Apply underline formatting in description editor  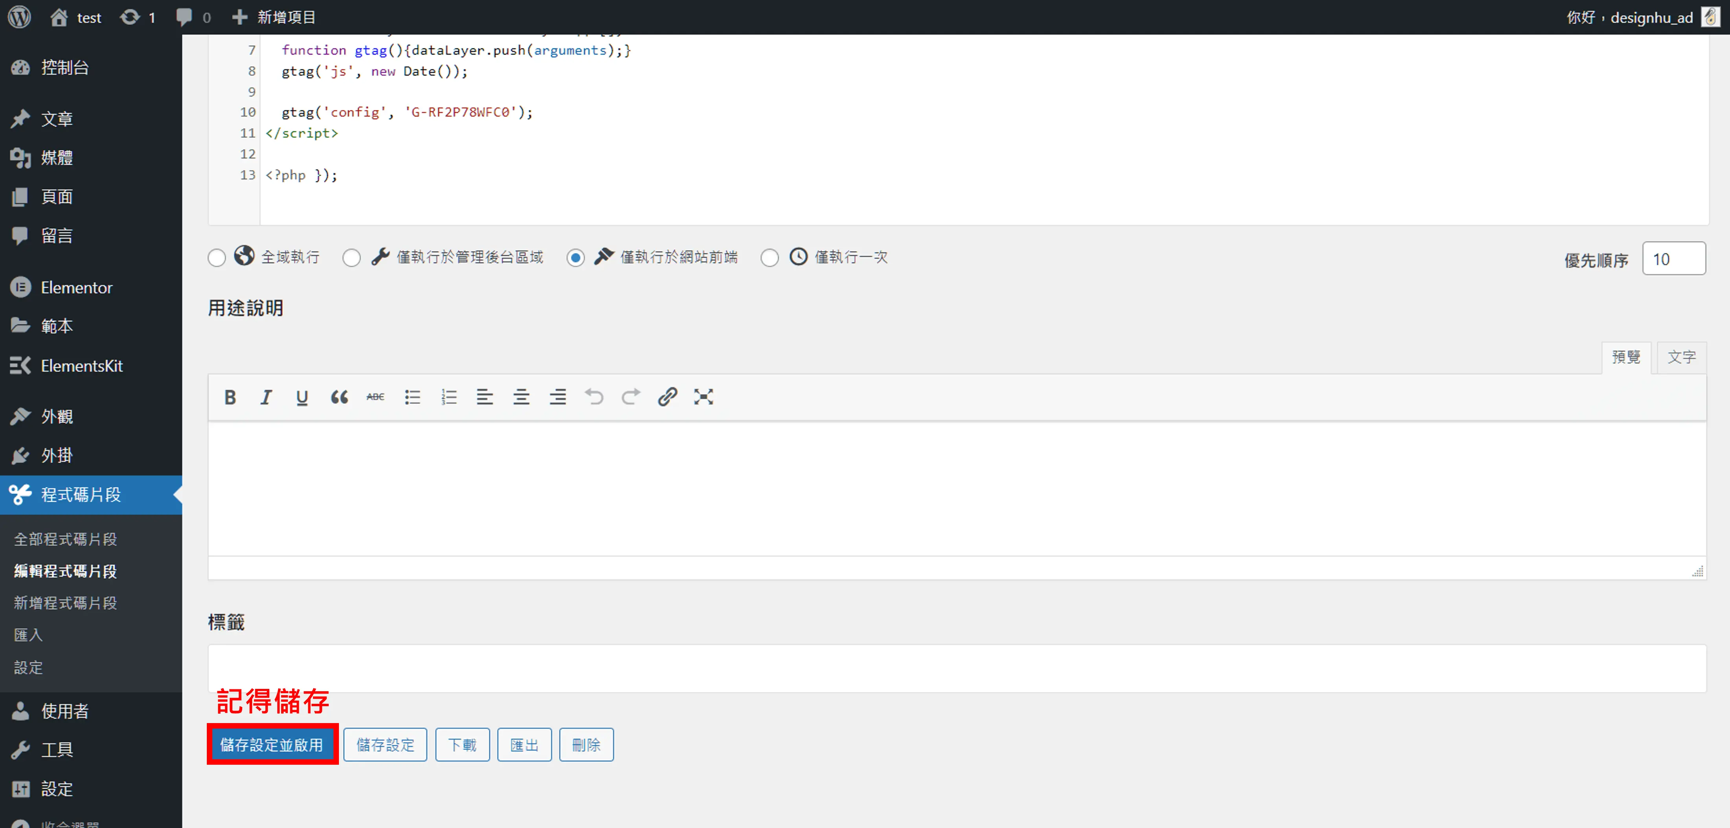pos(302,397)
